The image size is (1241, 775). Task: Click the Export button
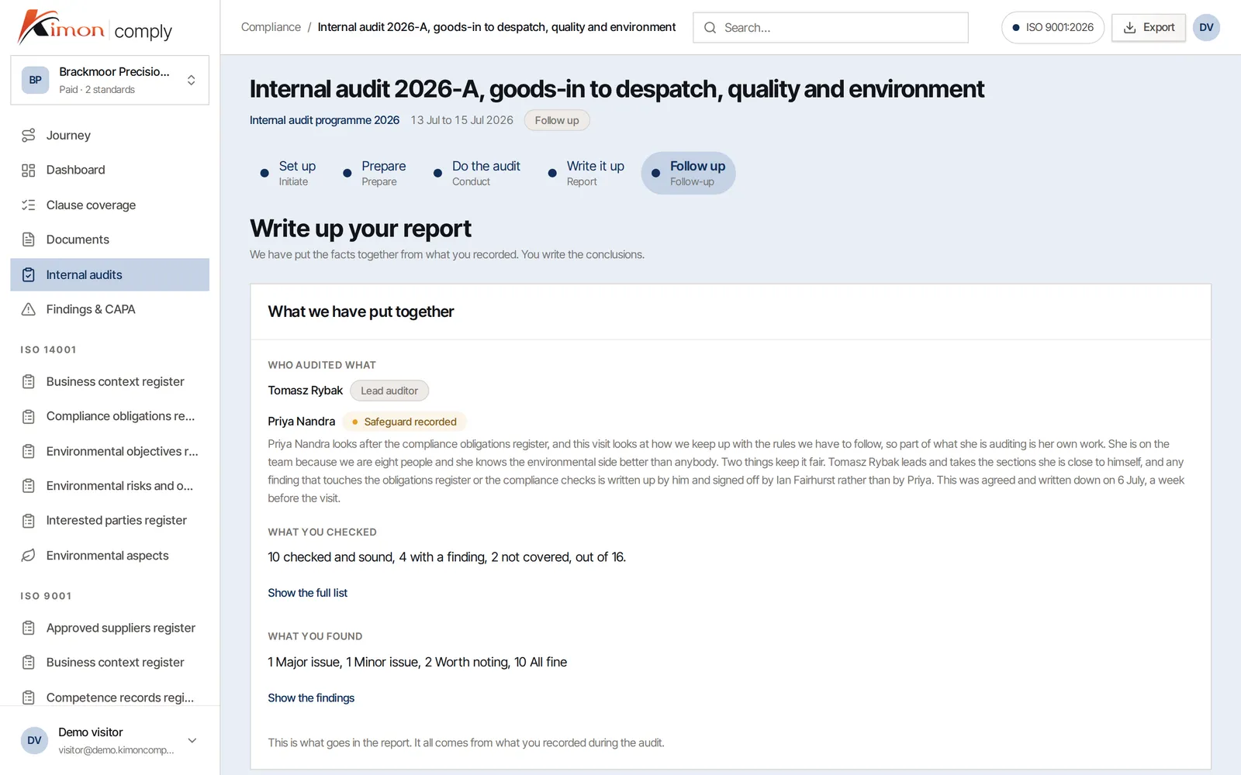(1149, 27)
